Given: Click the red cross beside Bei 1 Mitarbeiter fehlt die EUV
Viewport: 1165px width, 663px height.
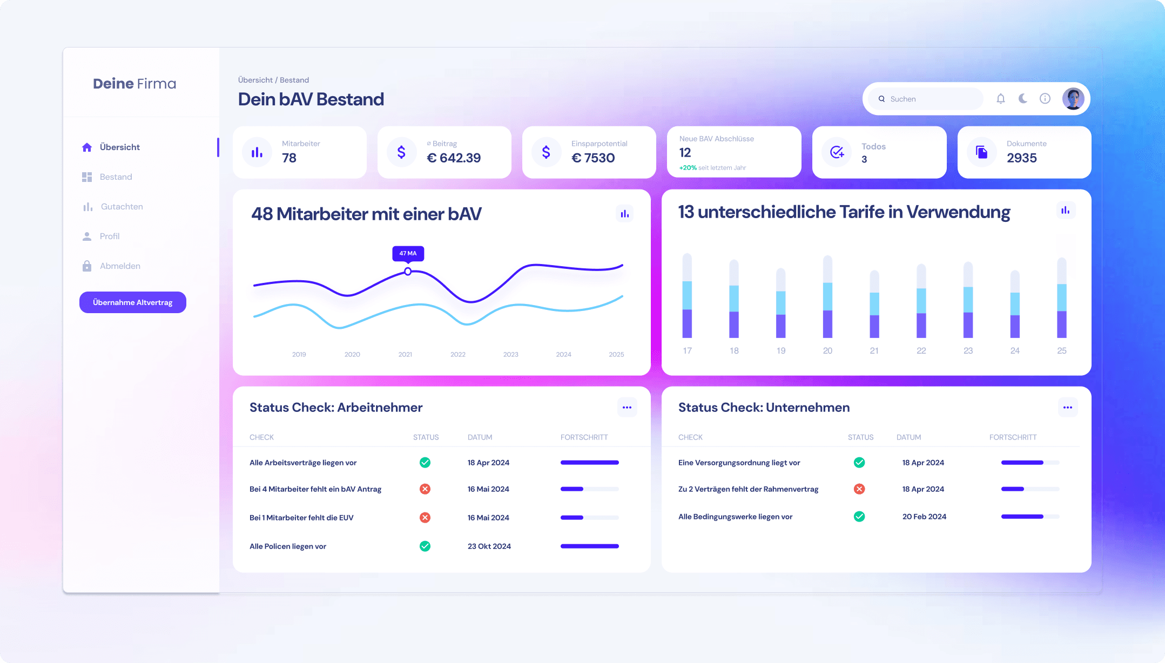Looking at the screenshot, I should [x=425, y=517].
